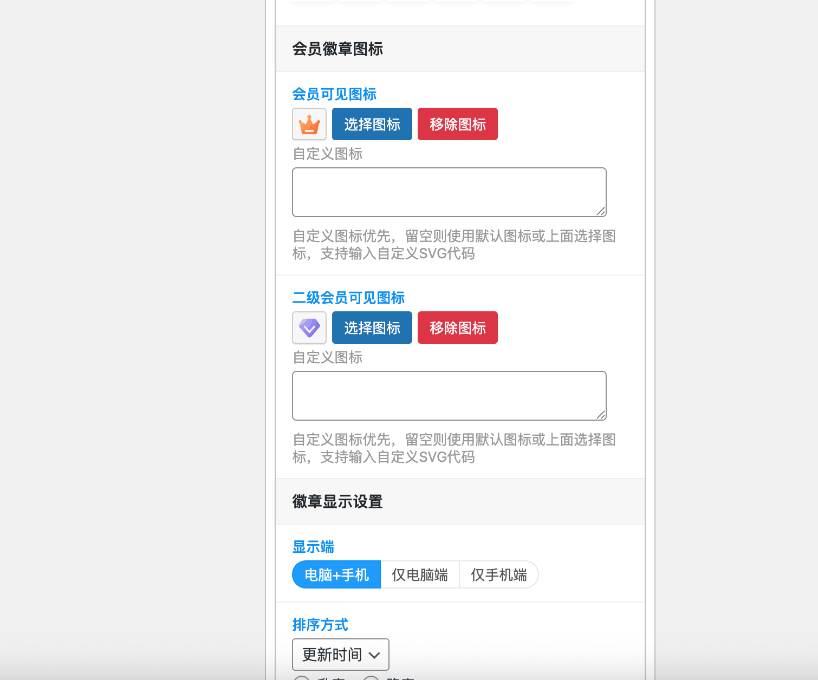This screenshot has height=680, width=818.
Task: Open the 更新时间 sort order dropdown
Action: click(340, 655)
